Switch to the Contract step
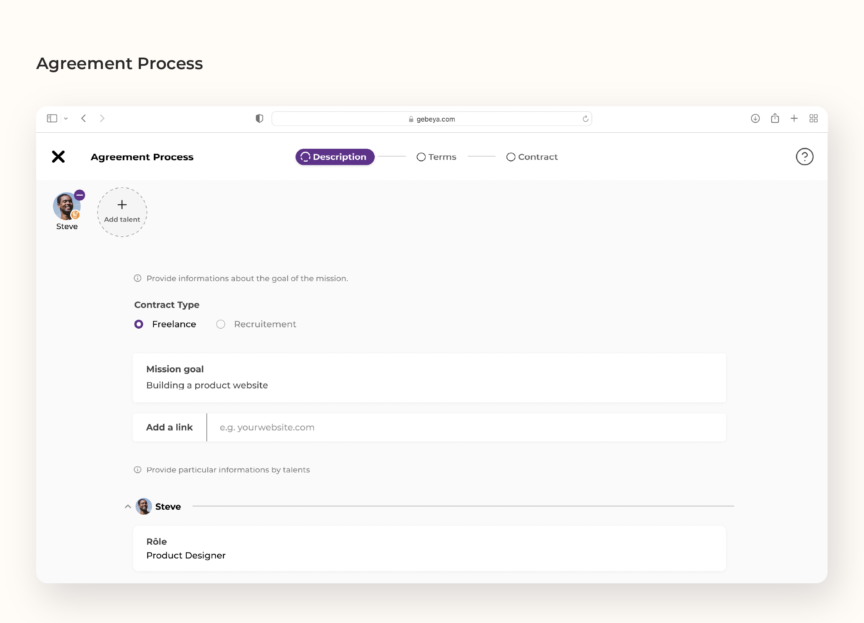 coord(532,157)
